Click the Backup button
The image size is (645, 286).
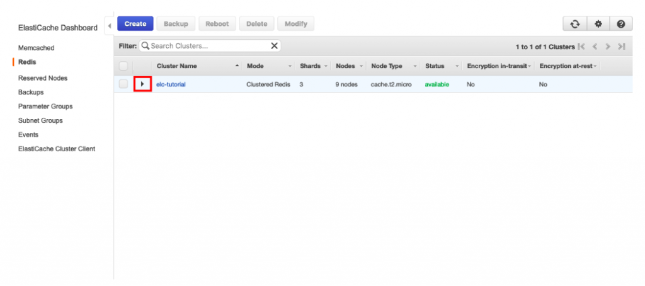pyautogui.click(x=176, y=24)
